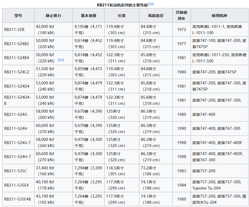Open reference [22] in table caption
This screenshot has width=249, height=207.
151,4
